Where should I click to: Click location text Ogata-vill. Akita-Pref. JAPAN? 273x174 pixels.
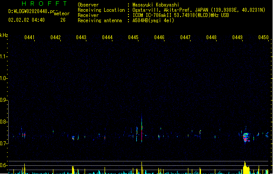pyautogui.click(x=170, y=10)
